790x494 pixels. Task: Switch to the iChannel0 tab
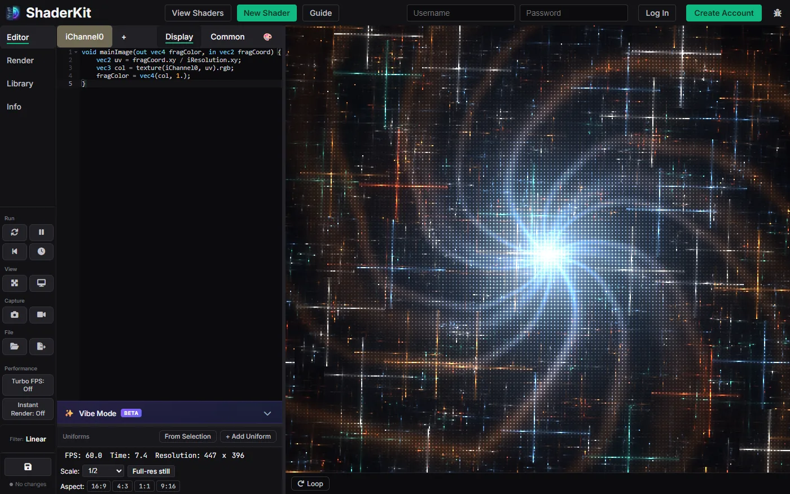tap(85, 37)
